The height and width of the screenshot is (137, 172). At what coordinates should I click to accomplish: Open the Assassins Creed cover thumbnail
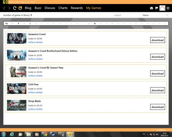[x=17, y=38]
